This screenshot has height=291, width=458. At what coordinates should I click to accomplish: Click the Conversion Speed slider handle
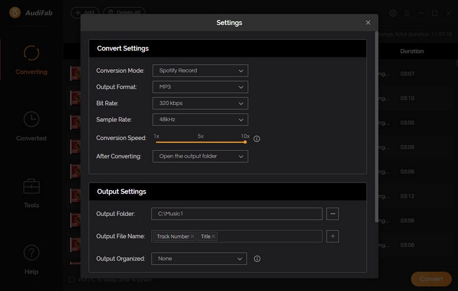click(245, 142)
